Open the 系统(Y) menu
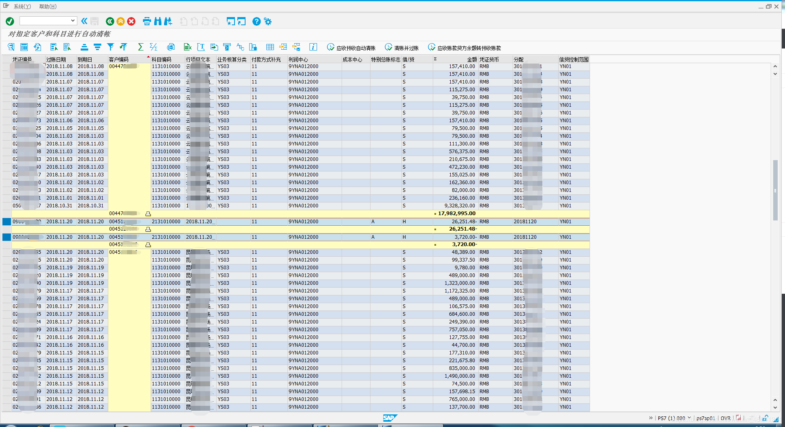 click(x=22, y=7)
